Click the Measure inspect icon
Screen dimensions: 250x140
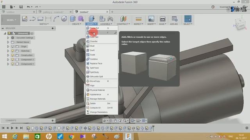click(x=138, y=19)
